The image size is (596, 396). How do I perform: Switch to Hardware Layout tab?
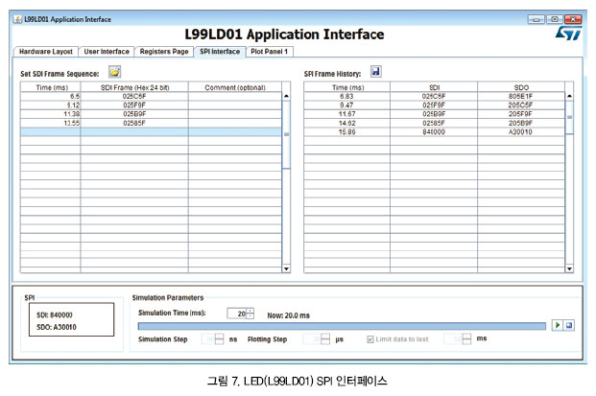[46, 52]
